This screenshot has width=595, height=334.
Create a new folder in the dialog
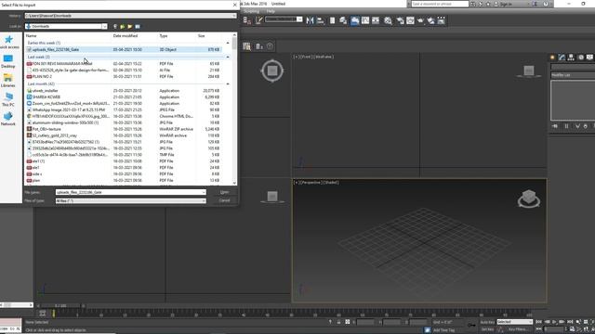(x=130, y=27)
